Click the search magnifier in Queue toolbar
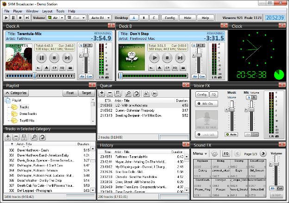 click(128, 94)
